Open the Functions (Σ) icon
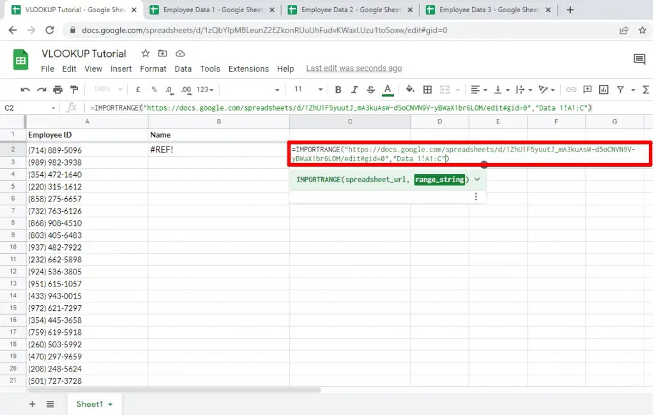The image size is (654, 415). click(646, 90)
